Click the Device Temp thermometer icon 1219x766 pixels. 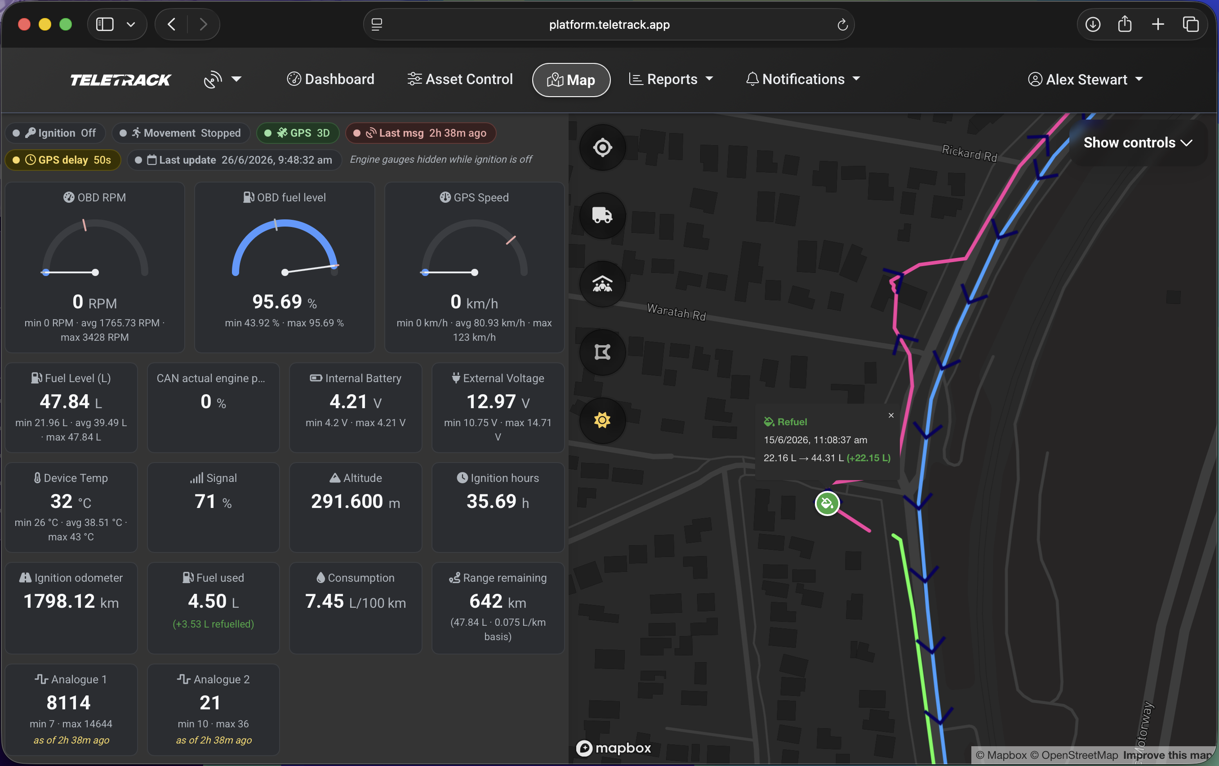[37, 477]
